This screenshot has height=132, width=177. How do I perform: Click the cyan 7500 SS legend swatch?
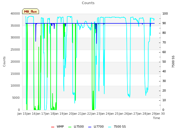[x=110, y=127]
